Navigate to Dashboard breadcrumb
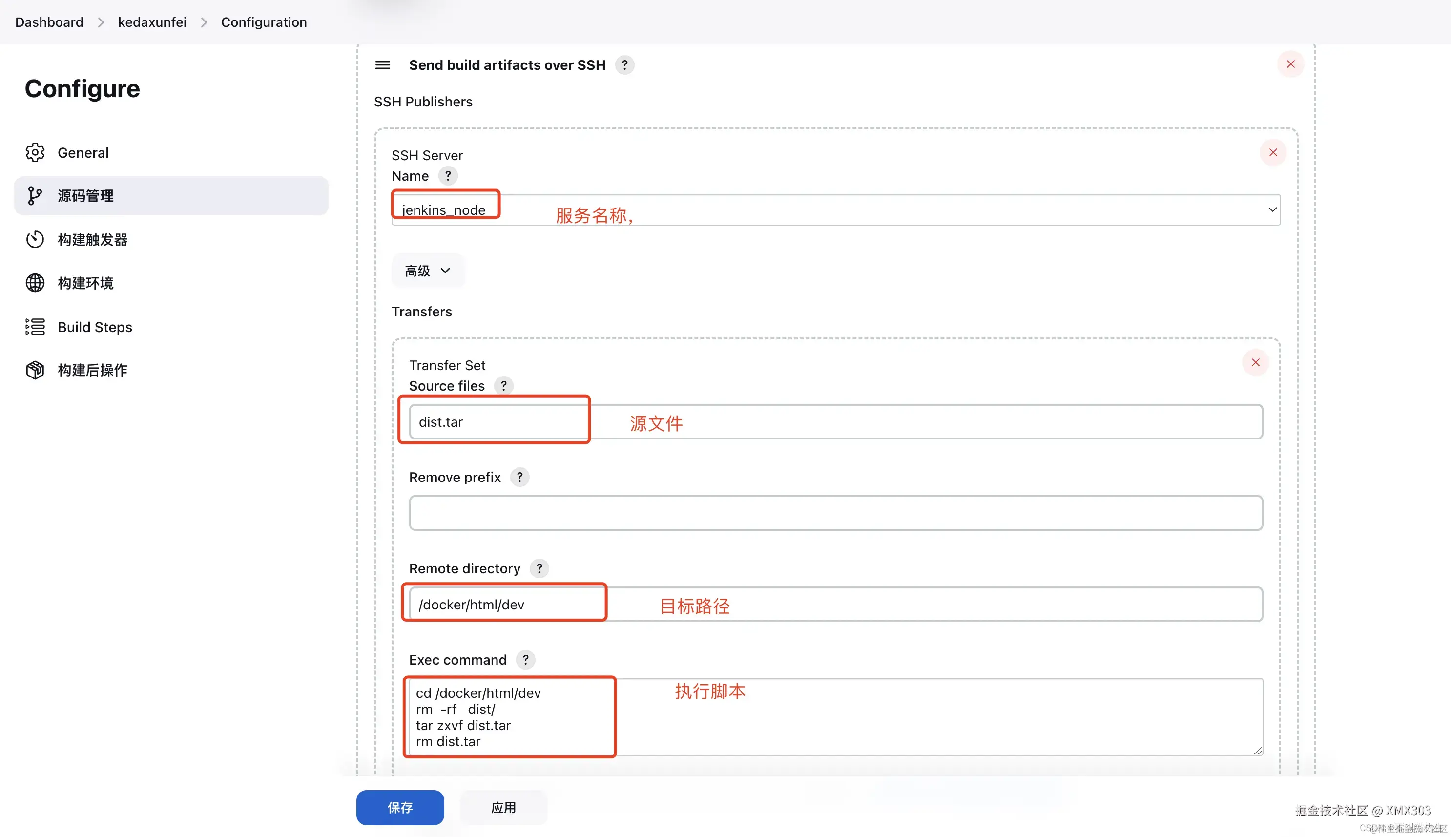1451x837 pixels. pos(48,22)
